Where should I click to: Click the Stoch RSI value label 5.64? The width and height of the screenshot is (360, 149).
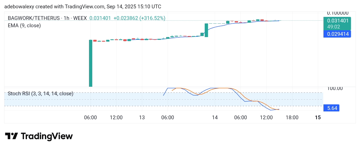[x=332, y=108]
